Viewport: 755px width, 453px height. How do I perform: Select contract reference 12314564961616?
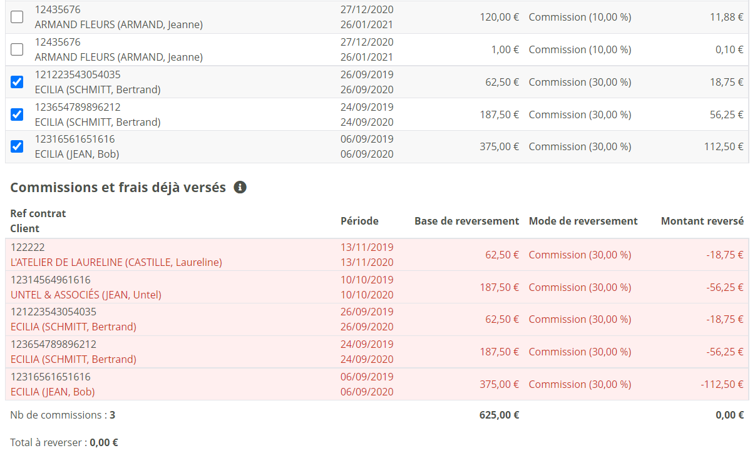(x=50, y=280)
